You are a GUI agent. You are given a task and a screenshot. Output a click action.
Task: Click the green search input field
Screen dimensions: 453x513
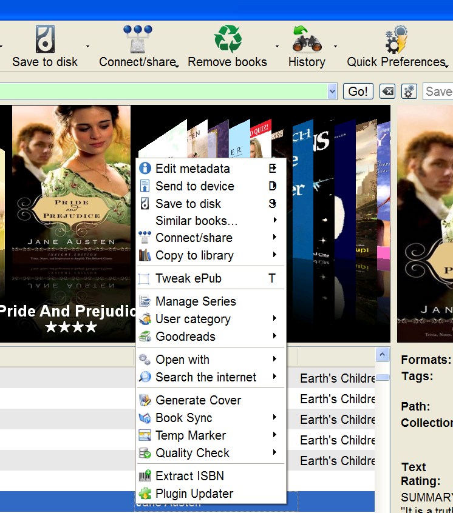point(164,92)
